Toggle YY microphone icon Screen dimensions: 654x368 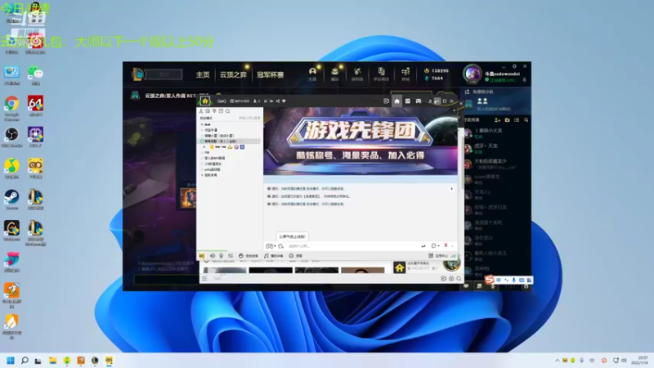click(x=221, y=256)
